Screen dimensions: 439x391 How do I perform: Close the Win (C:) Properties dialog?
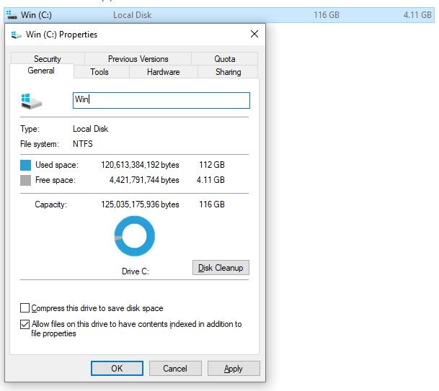[x=254, y=34]
